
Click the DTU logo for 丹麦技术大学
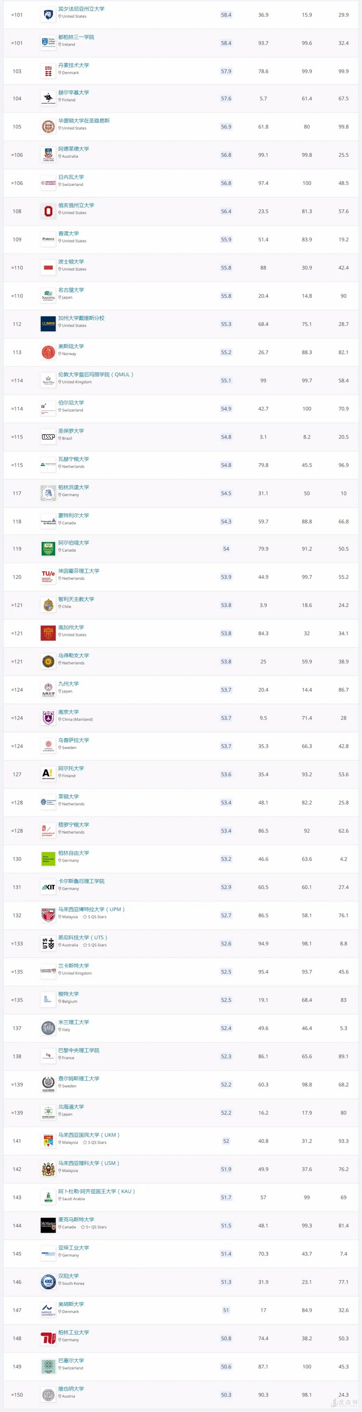point(48,71)
